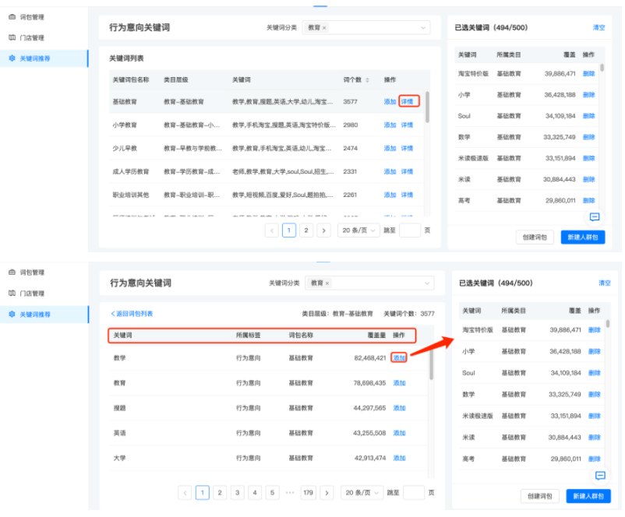
Task: Click the 跳至 page number input field
Action: coord(410,231)
